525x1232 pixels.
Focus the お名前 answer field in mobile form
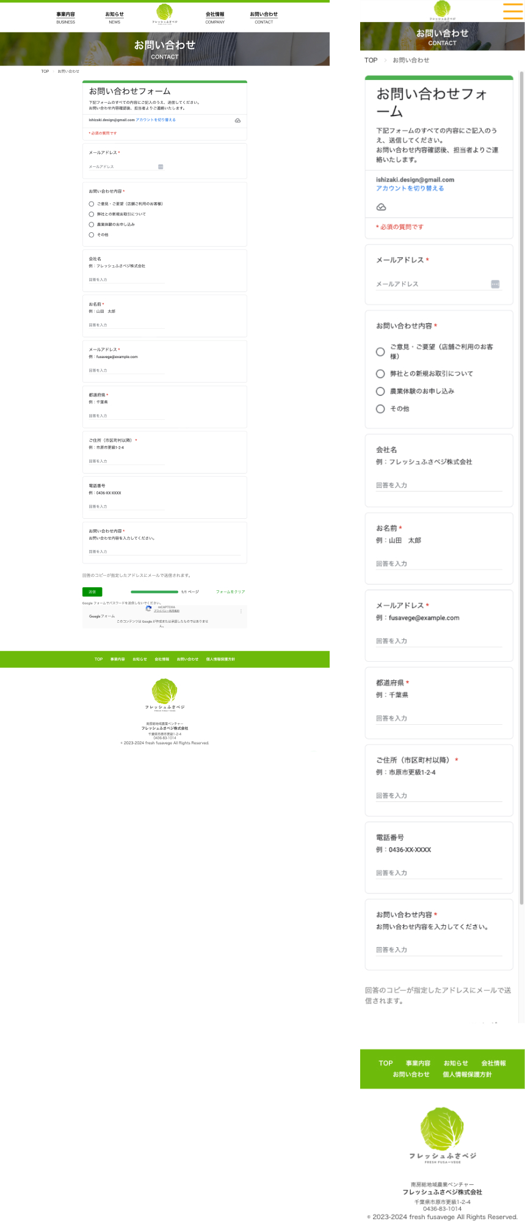point(439,563)
